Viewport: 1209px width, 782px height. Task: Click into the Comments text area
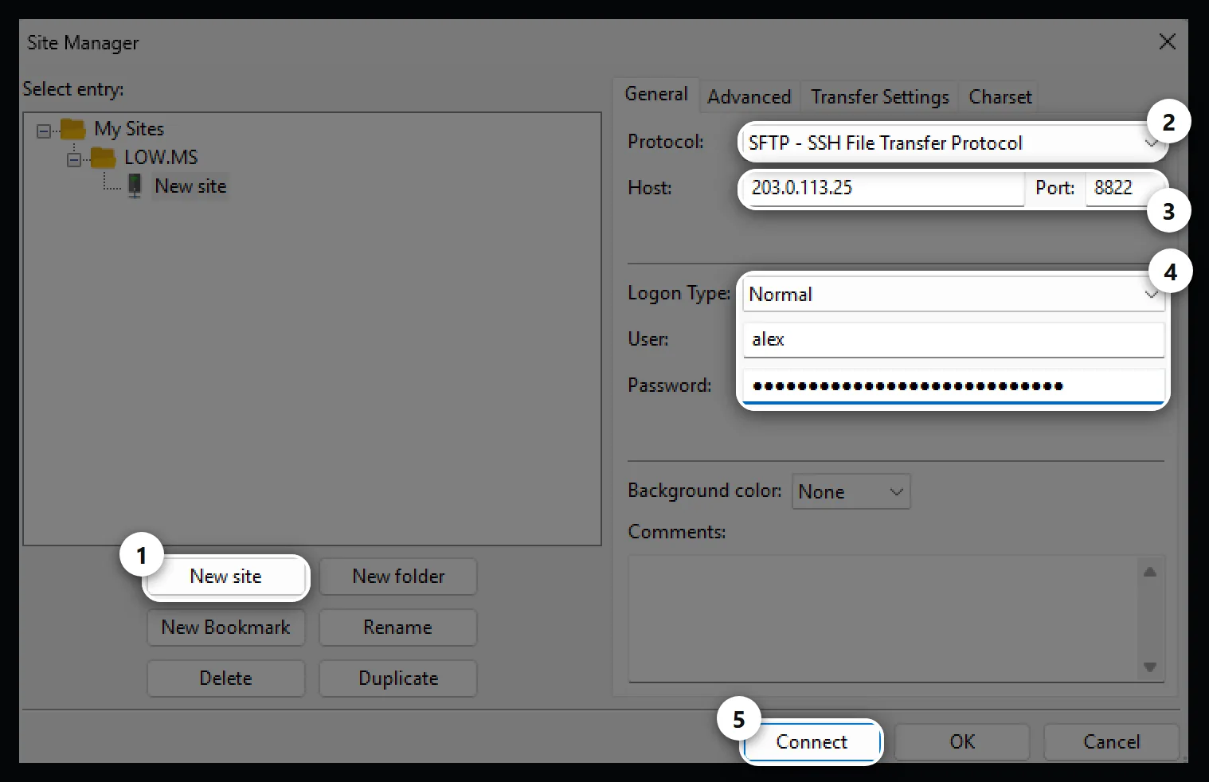click(885, 619)
